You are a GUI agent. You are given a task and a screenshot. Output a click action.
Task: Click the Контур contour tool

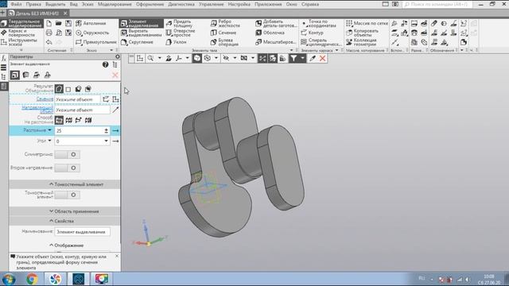click(312, 33)
